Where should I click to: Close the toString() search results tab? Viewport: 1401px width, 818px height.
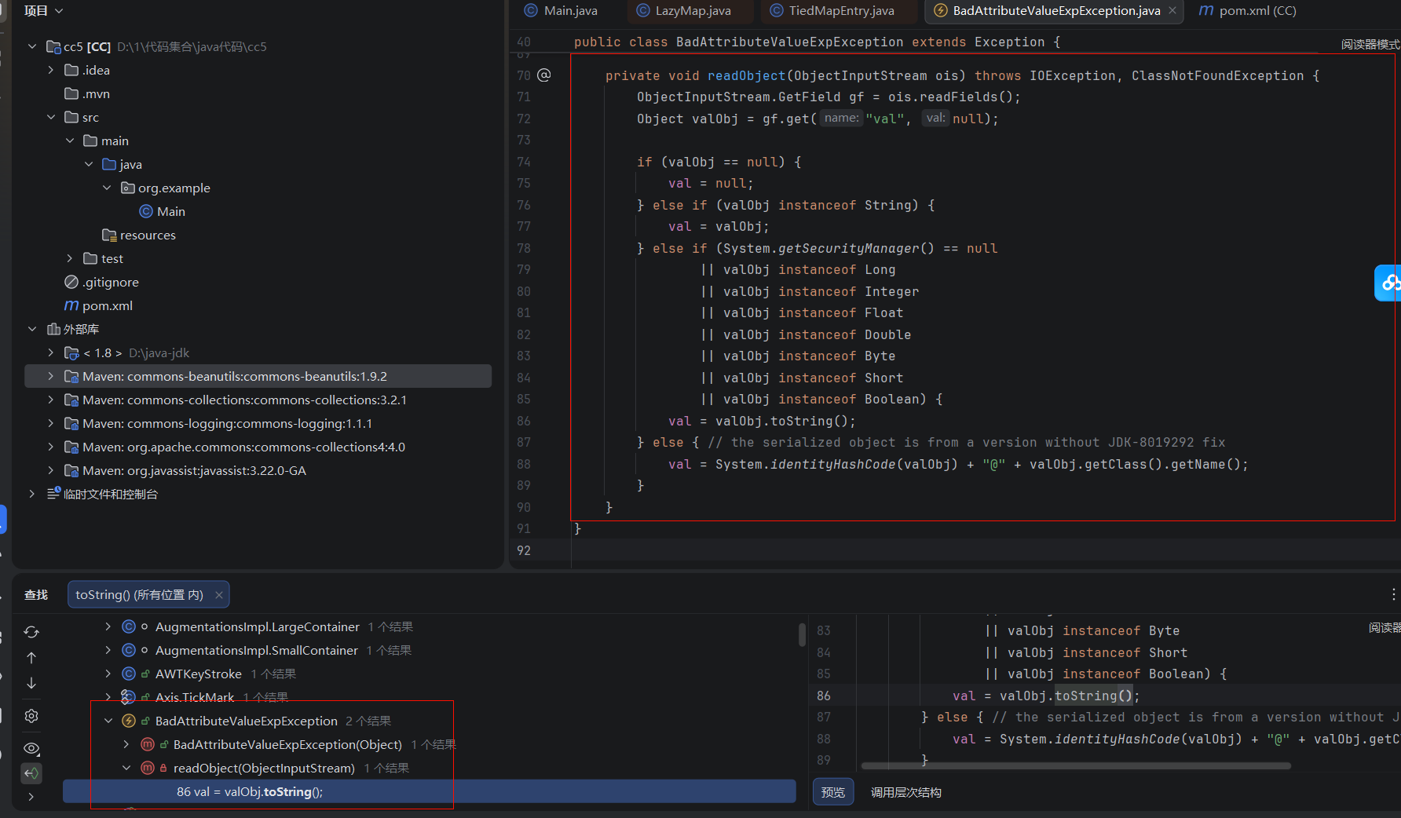point(219,595)
